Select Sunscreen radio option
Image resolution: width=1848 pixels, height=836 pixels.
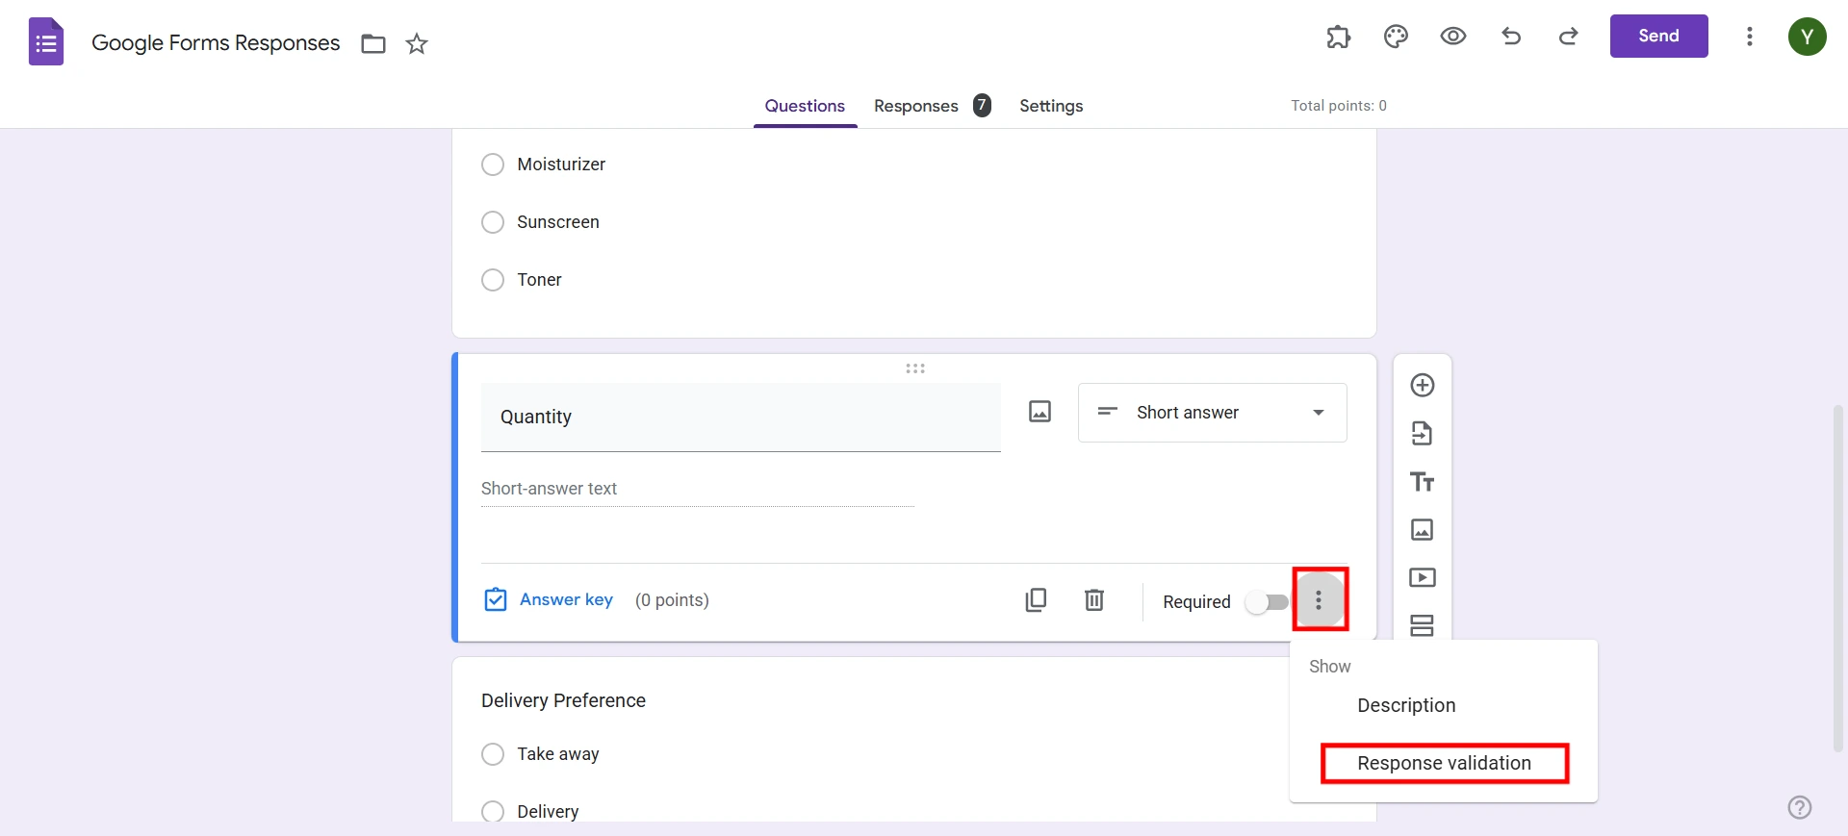(493, 222)
